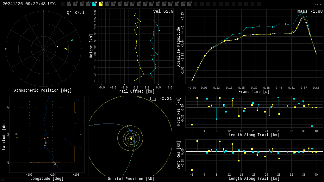
Task: Click the R radiant marker in polar plot
Action: pyautogui.click(x=58, y=47)
